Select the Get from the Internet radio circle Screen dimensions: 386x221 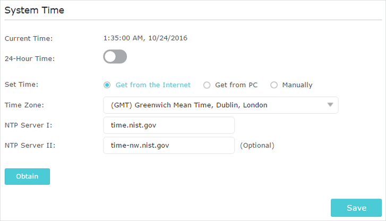click(x=107, y=85)
